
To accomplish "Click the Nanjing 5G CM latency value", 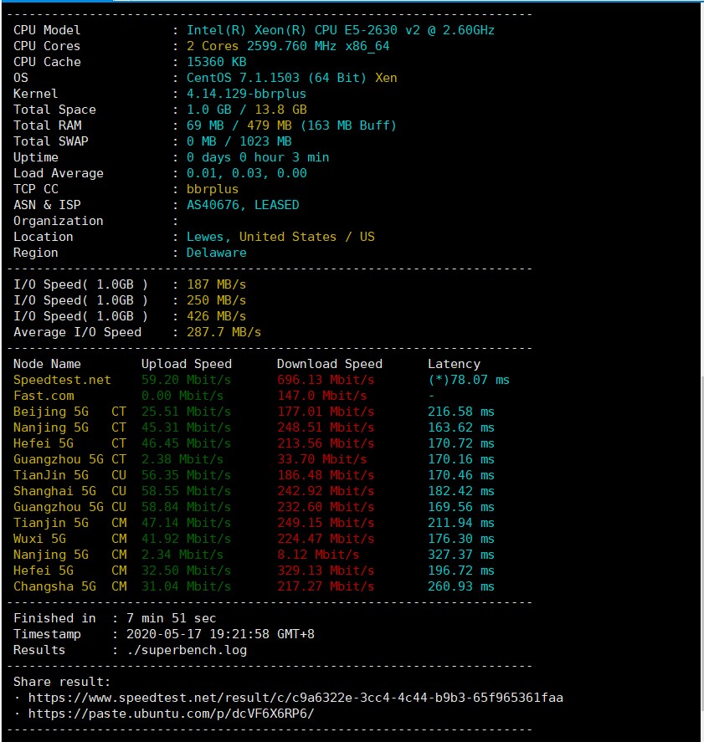I will (x=460, y=555).
